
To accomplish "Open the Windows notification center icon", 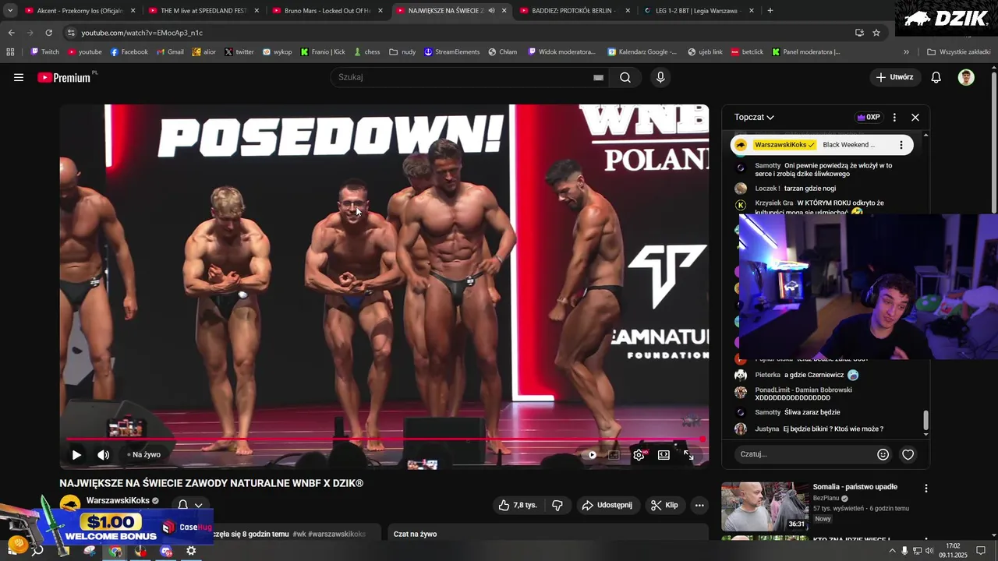I will [x=981, y=551].
